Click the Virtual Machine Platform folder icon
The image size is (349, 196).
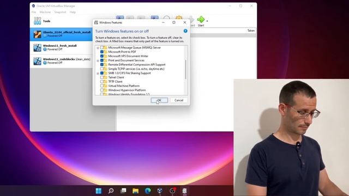click(105, 86)
